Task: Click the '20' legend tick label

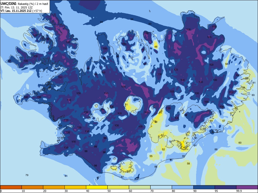Action: tap(45, 191)
